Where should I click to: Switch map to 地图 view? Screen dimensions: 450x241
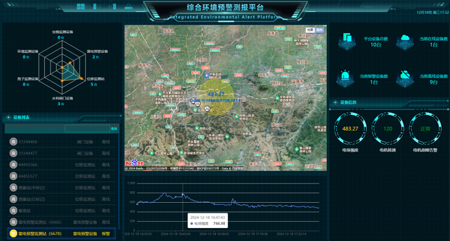(310, 29)
